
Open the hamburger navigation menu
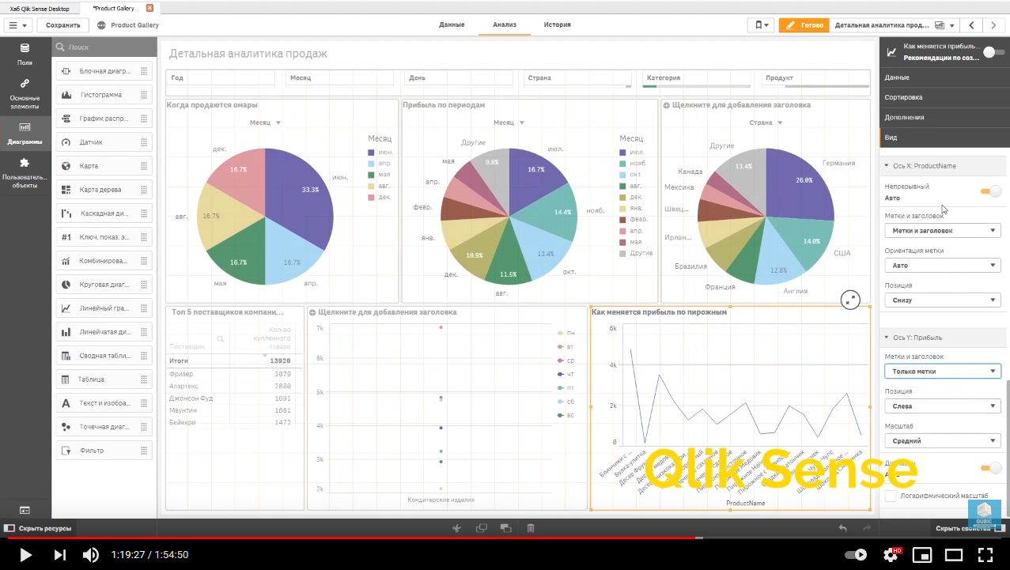[18, 25]
